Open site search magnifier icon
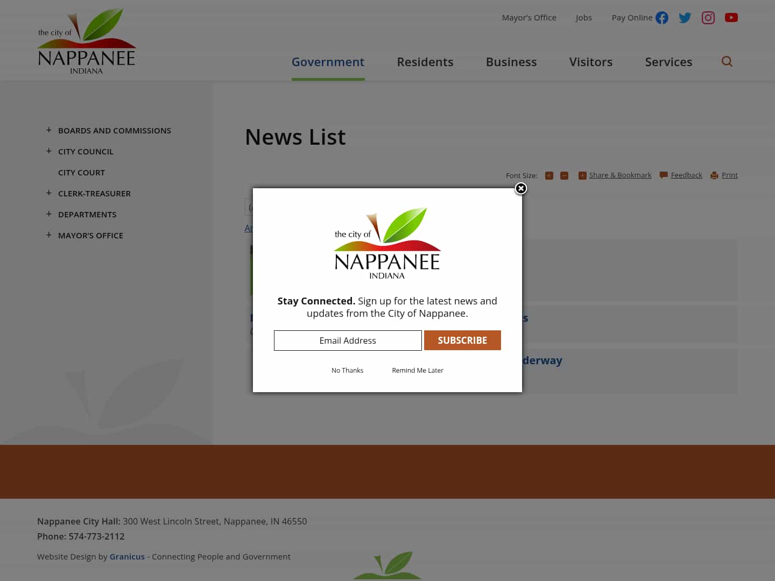Screen dimensions: 775x581 tap(727, 61)
